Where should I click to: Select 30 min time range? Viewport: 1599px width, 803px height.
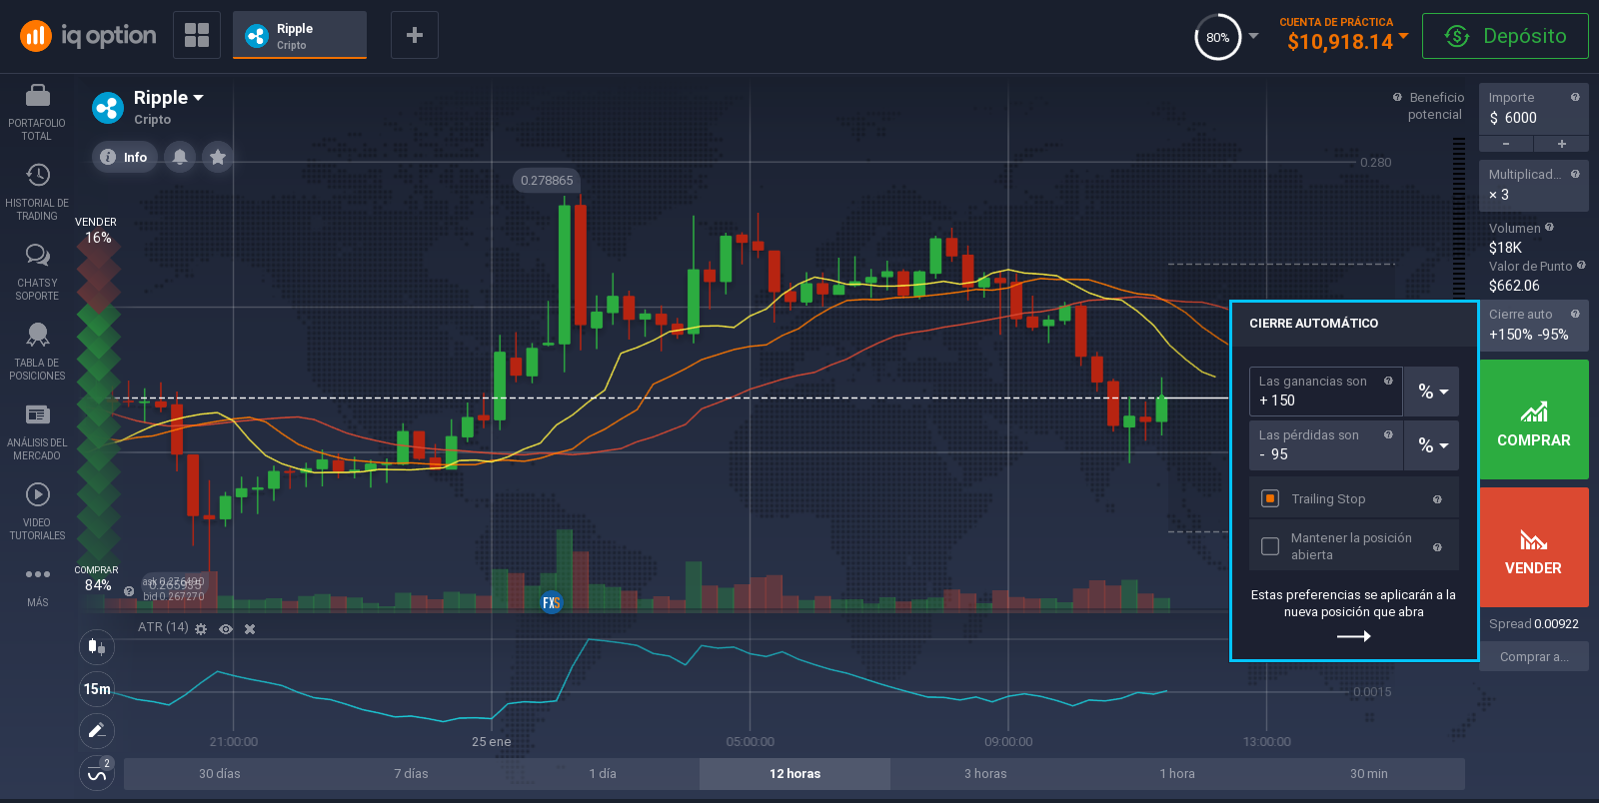(1369, 773)
